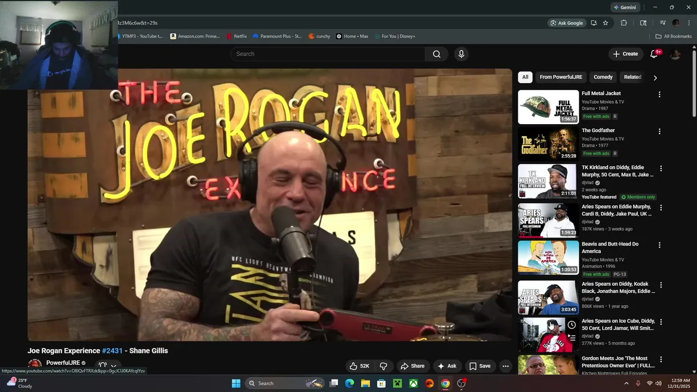Open options for TK Kirkland video

point(661,169)
